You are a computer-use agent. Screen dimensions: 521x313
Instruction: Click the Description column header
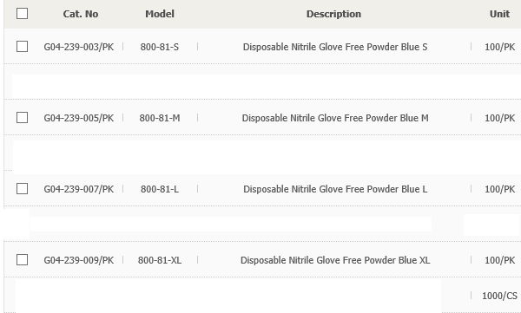pyautogui.click(x=333, y=14)
